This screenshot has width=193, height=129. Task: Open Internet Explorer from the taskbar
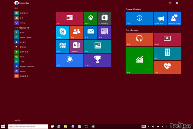(59, 126)
